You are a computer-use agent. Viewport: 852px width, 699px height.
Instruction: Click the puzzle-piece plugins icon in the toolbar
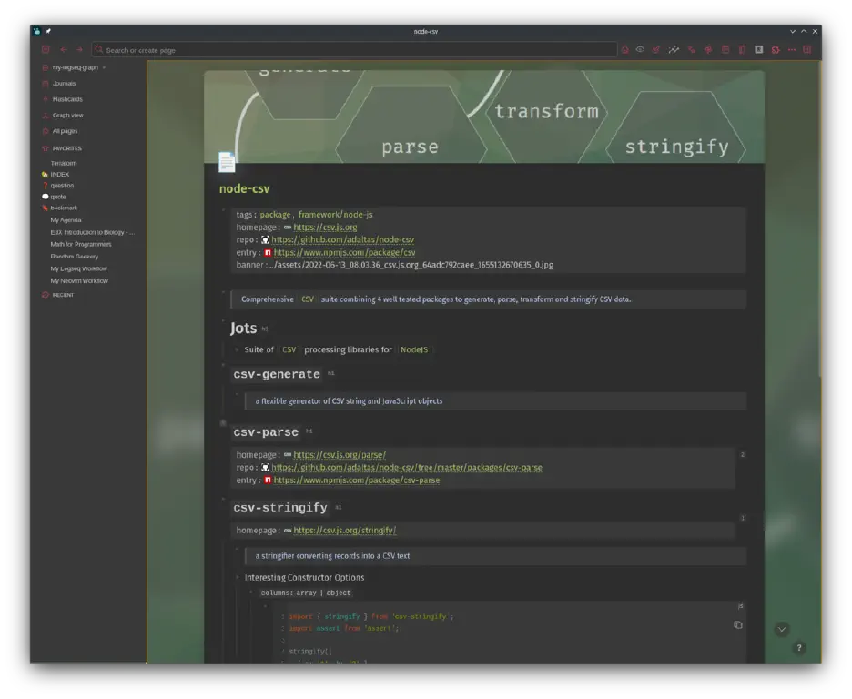[x=776, y=49]
